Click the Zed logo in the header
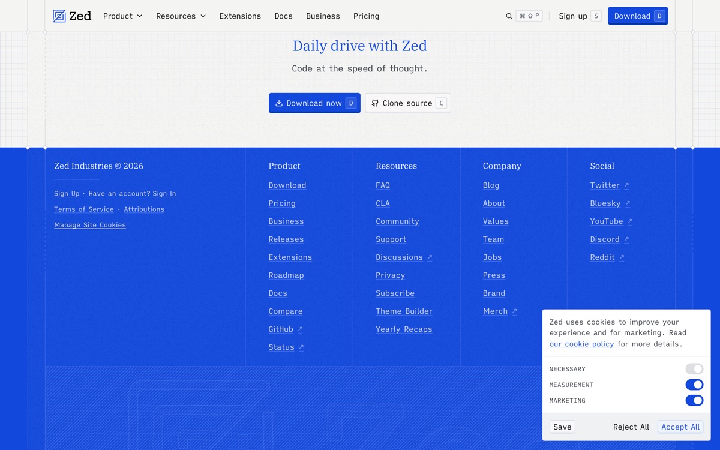Screen dimensions: 720x450 72,16
